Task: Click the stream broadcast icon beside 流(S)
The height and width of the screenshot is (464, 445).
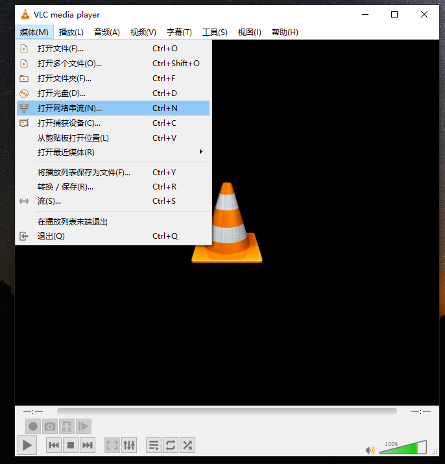Action: 24,201
